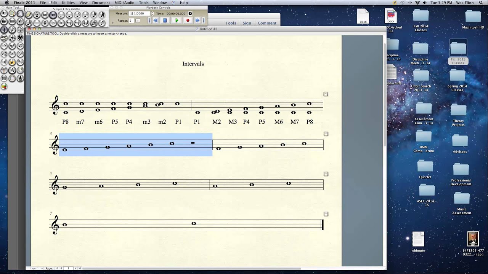Image resolution: width=488 pixels, height=274 pixels.
Task: Expand the first system staff handle
Action: (x=326, y=94)
